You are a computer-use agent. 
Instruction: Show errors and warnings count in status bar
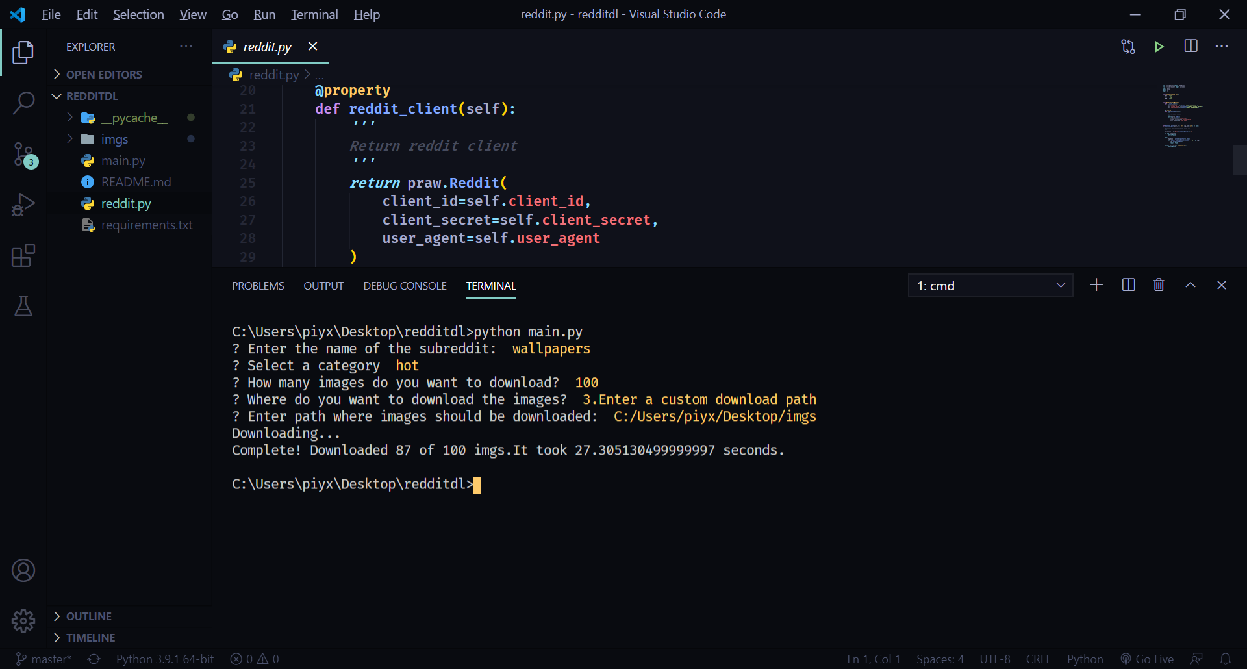pyautogui.click(x=255, y=659)
